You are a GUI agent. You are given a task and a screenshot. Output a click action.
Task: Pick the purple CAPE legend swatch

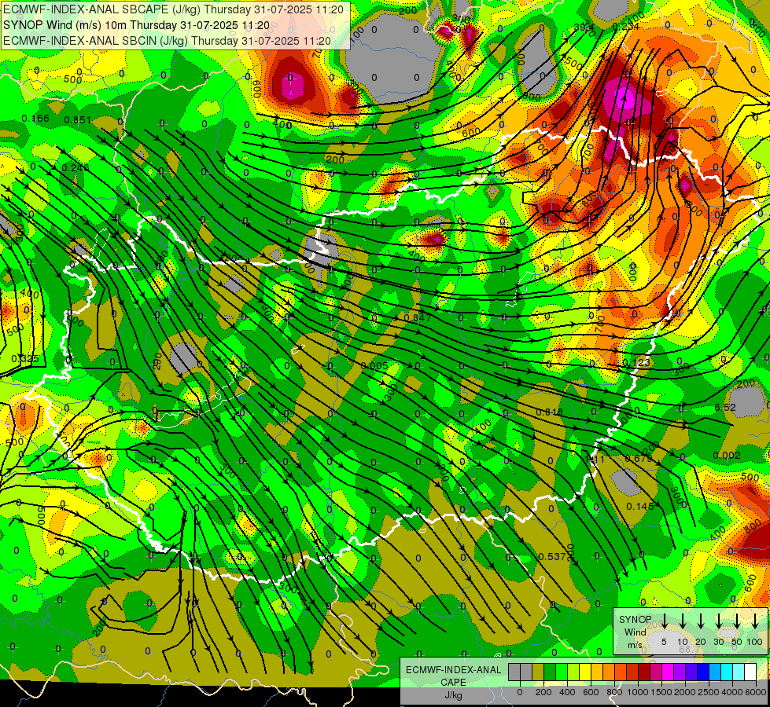point(680,672)
